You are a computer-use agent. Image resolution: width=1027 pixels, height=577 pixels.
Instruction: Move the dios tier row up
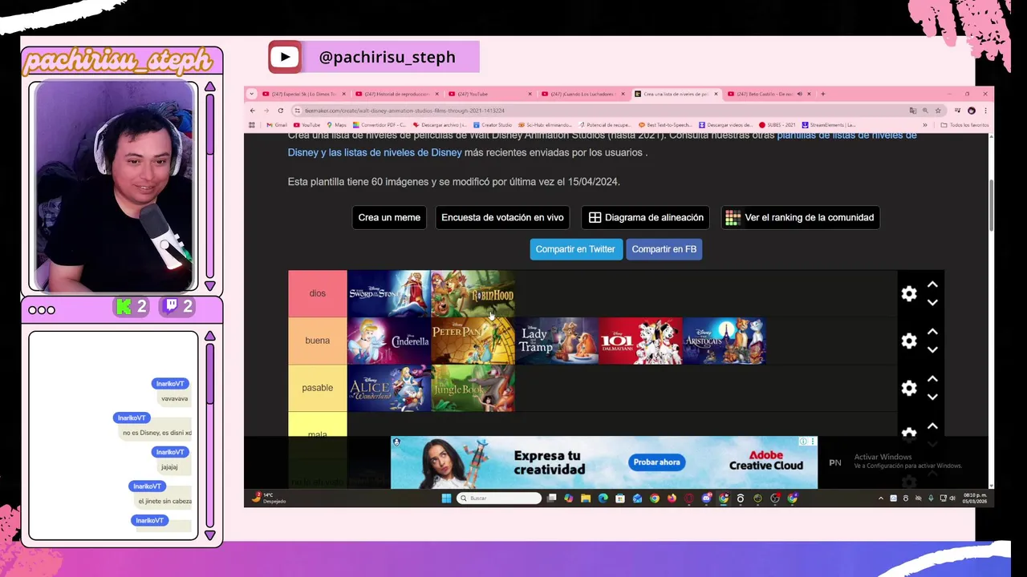click(x=932, y=284)
